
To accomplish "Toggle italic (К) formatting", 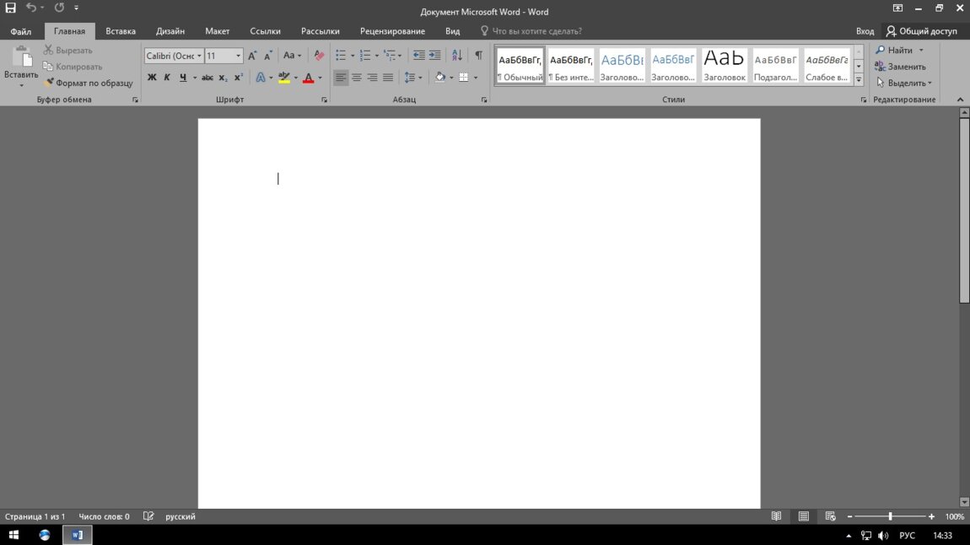I will tap(167, 78).
